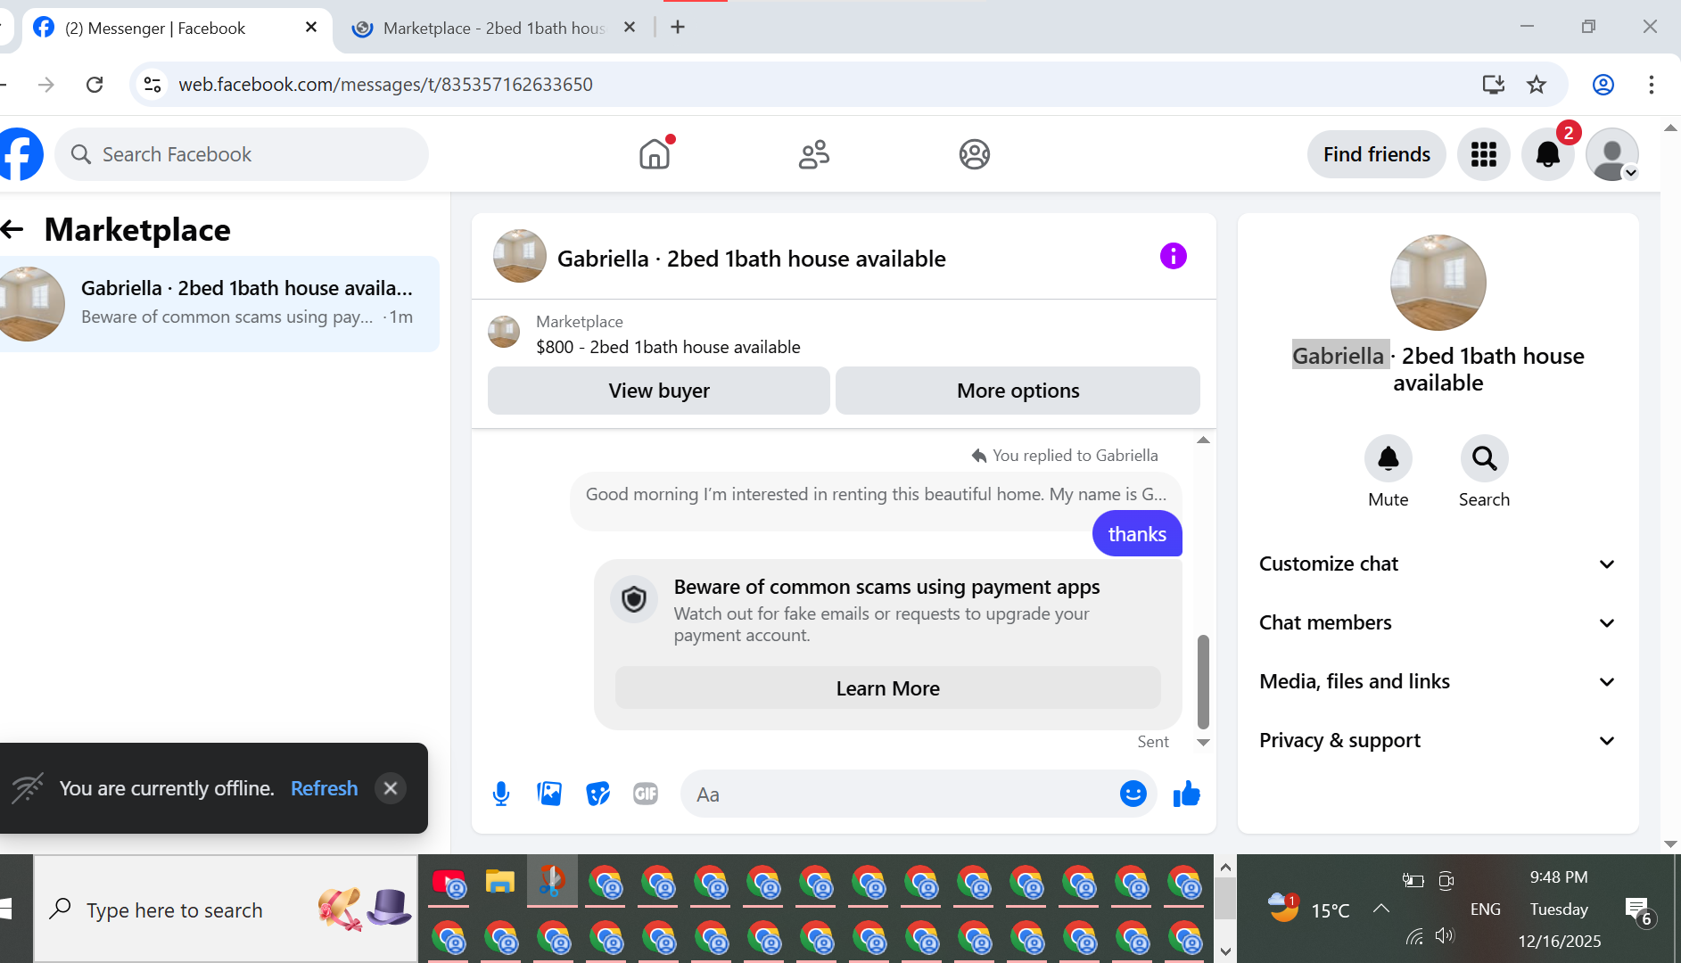
Task: Close the Marketplace browser tab
Action: (x=630, y=28)
